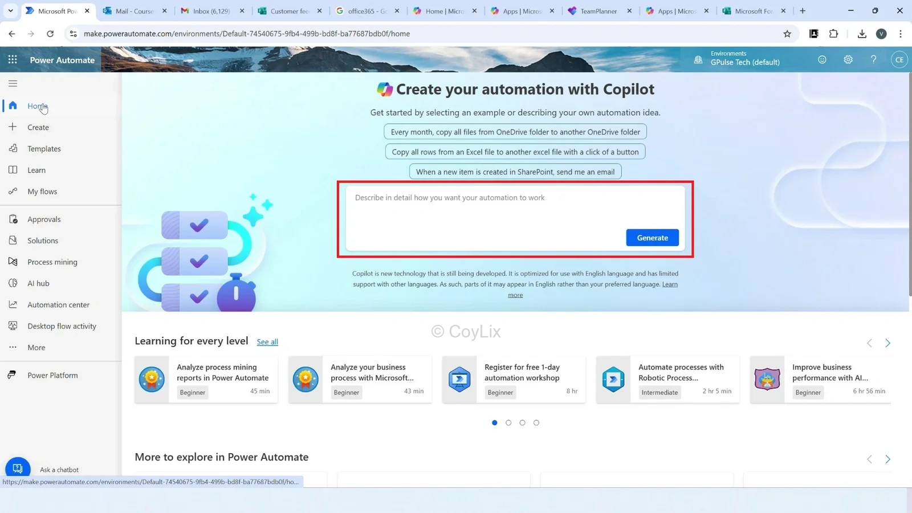Open Analyze your business process card

360,380
